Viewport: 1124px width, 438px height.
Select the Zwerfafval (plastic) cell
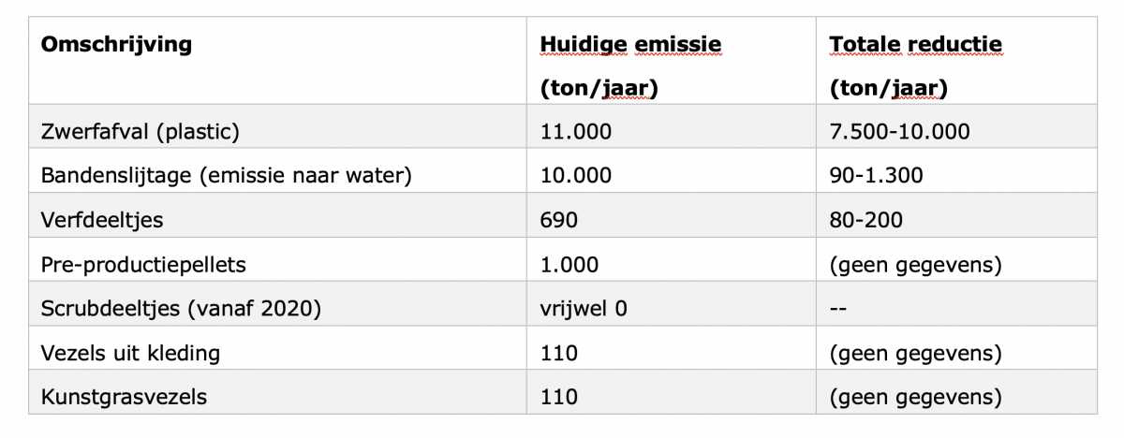pos(140,131)
